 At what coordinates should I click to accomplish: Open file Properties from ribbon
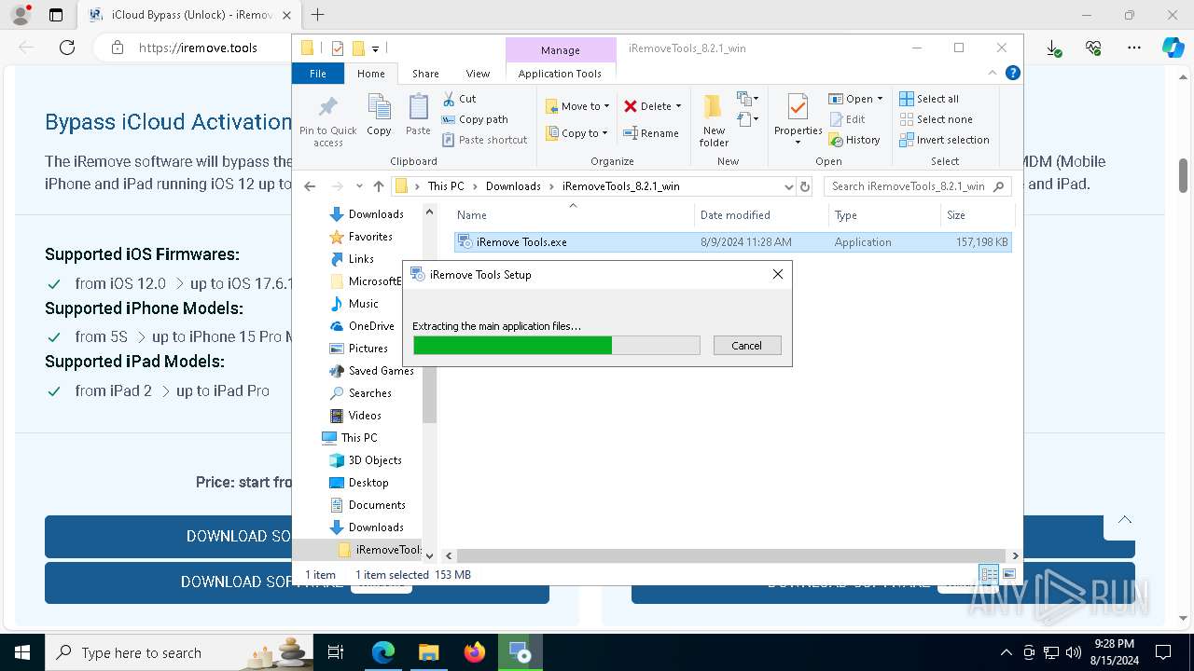pyautogui.click(x=798, y=119)
